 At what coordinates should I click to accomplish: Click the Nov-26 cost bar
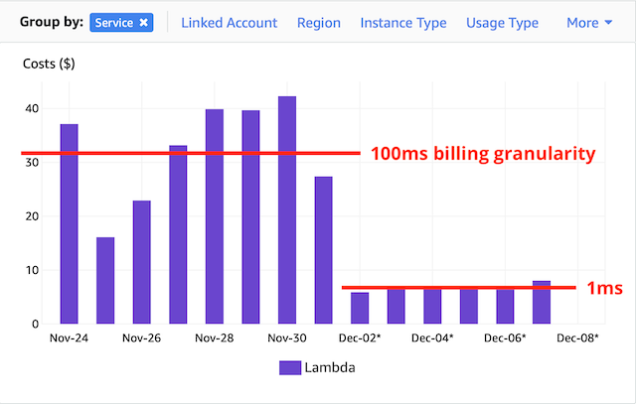pyautogui.click(x=142, y=262)
